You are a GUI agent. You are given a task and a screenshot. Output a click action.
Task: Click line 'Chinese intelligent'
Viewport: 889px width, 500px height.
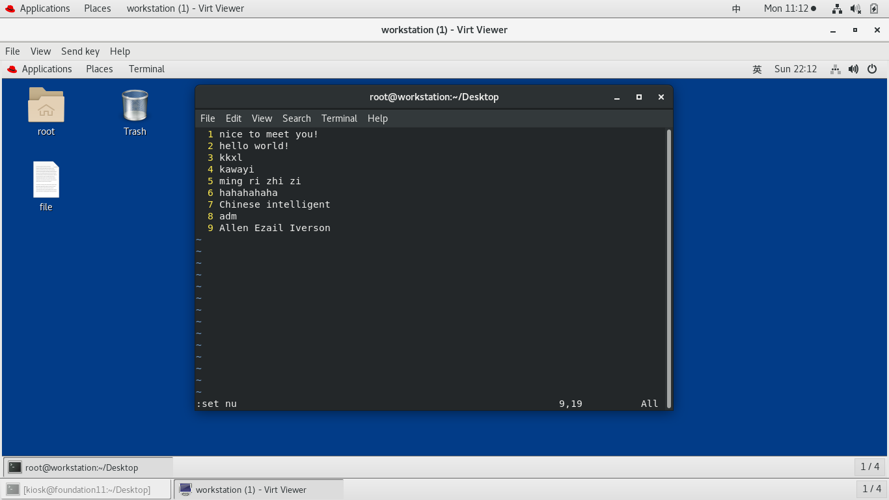coord(275,204)
